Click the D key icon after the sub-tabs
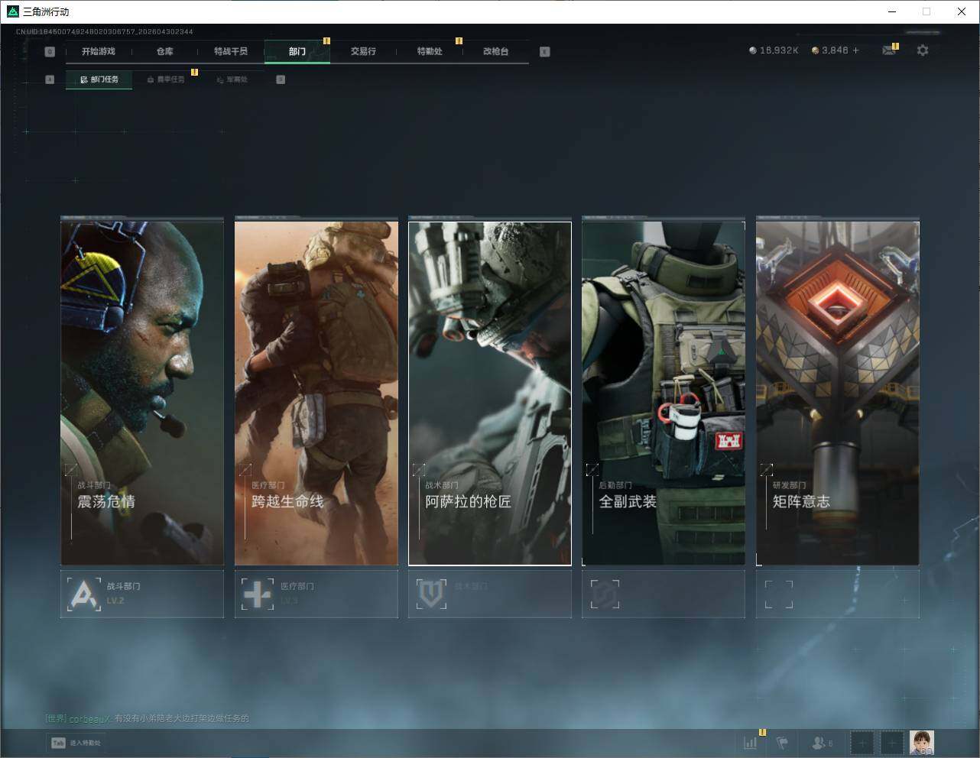 coord(281,79)
